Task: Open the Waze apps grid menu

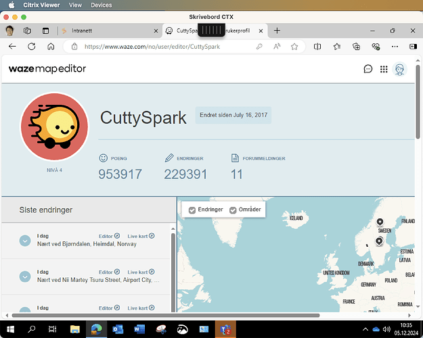Action: click(x=384, y=69)
